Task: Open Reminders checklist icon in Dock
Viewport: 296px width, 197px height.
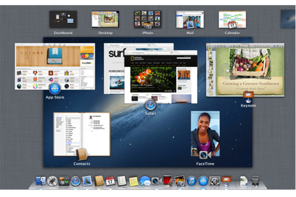Action: [x=122, y=181]
